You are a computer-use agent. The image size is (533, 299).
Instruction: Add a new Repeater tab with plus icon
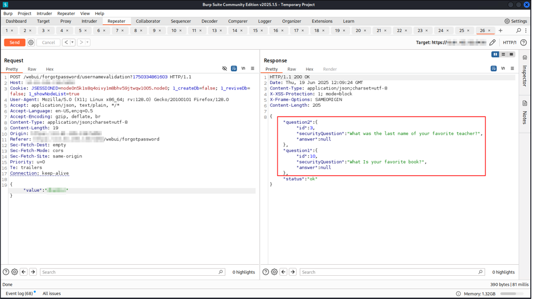coord(500,31)
